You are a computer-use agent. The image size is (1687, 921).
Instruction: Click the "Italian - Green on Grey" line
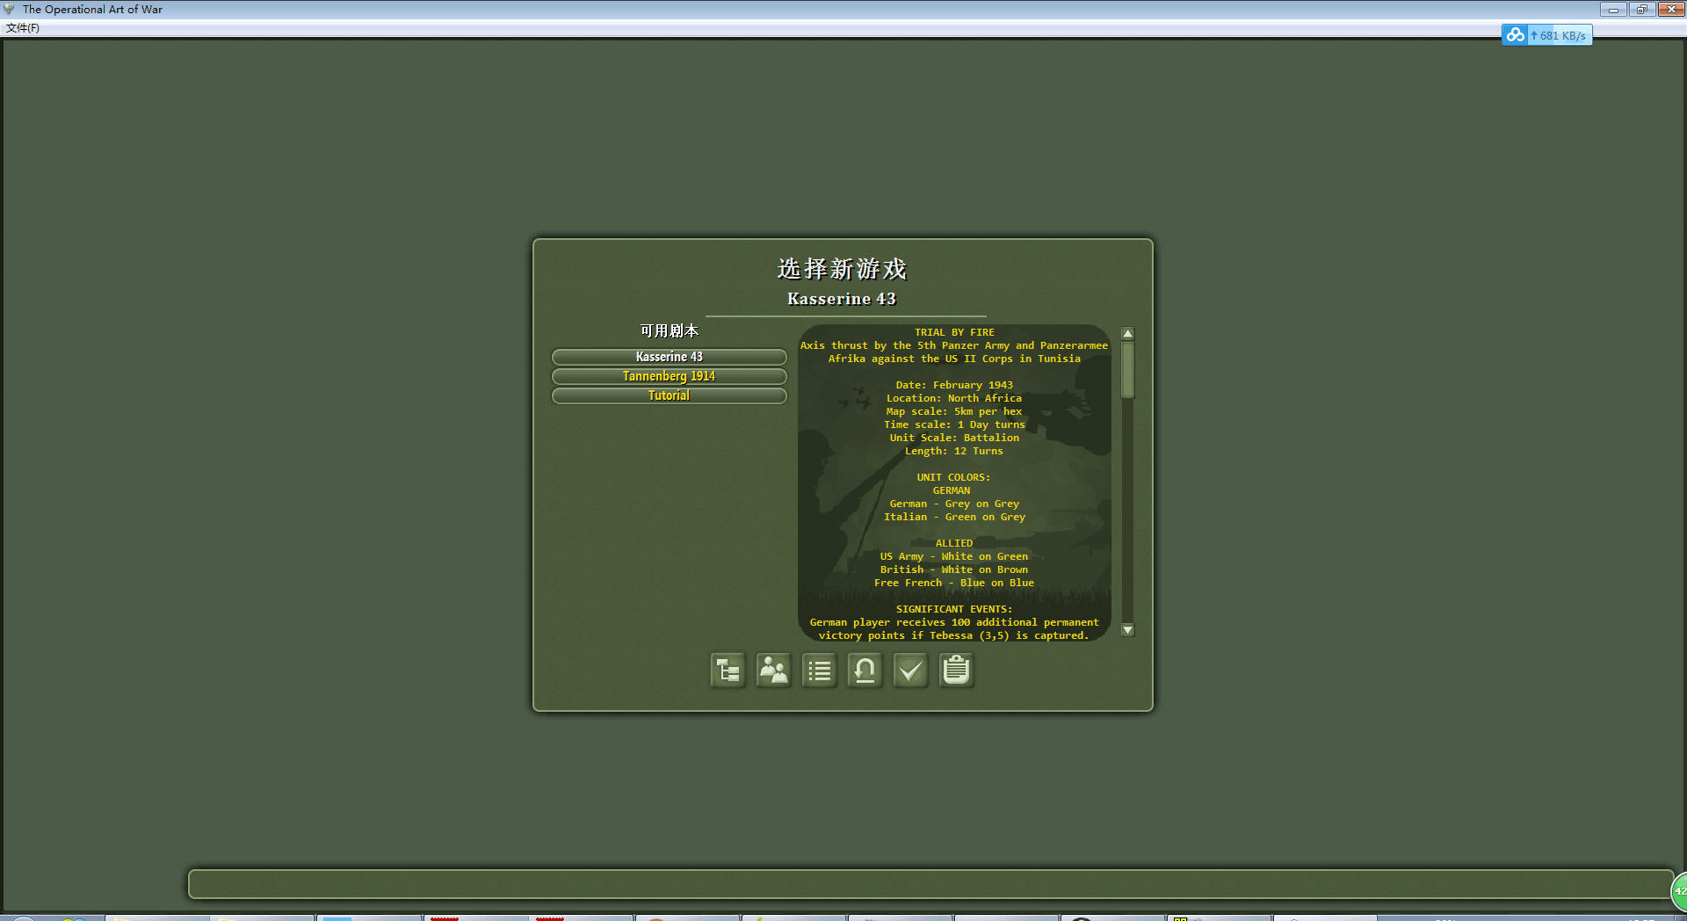click(x=954, y=517)
